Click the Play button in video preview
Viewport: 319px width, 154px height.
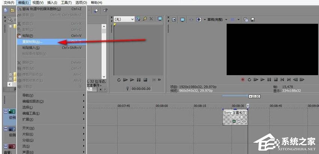click(262, 80)
